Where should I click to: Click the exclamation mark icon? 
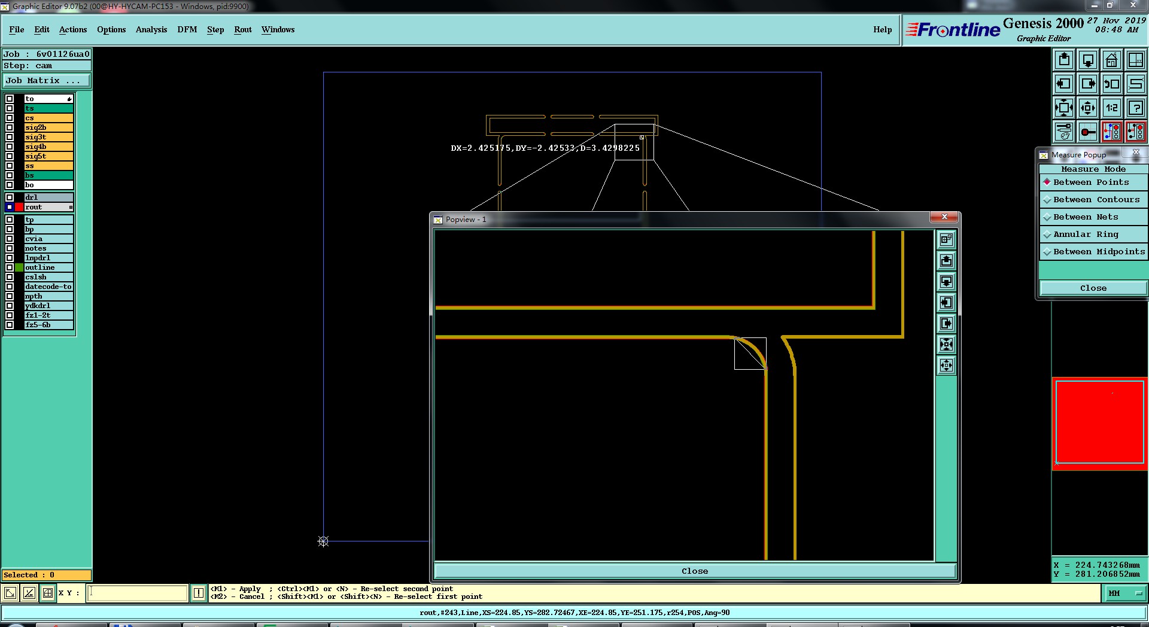pos(199,593)
